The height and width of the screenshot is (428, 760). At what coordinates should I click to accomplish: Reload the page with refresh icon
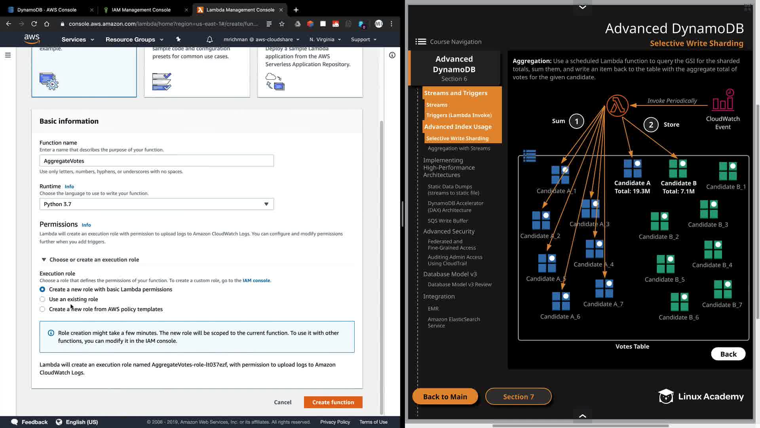tap(34, 24)
